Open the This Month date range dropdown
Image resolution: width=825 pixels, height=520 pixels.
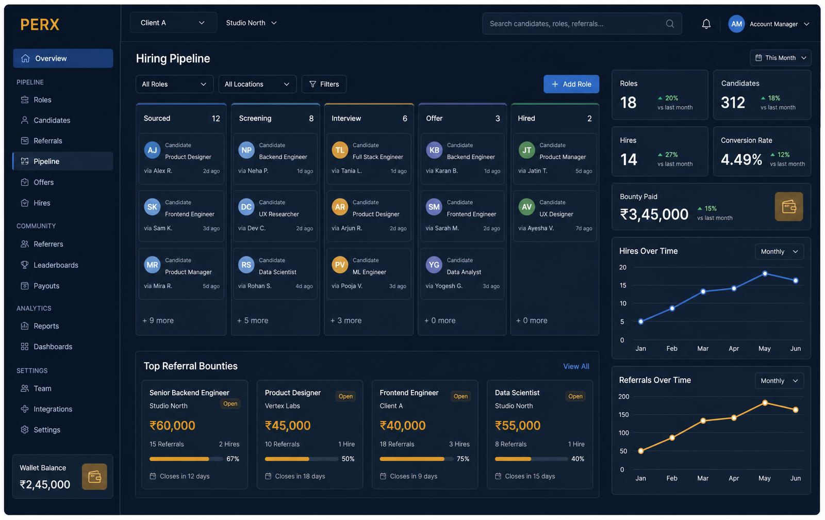click(781, 58)
